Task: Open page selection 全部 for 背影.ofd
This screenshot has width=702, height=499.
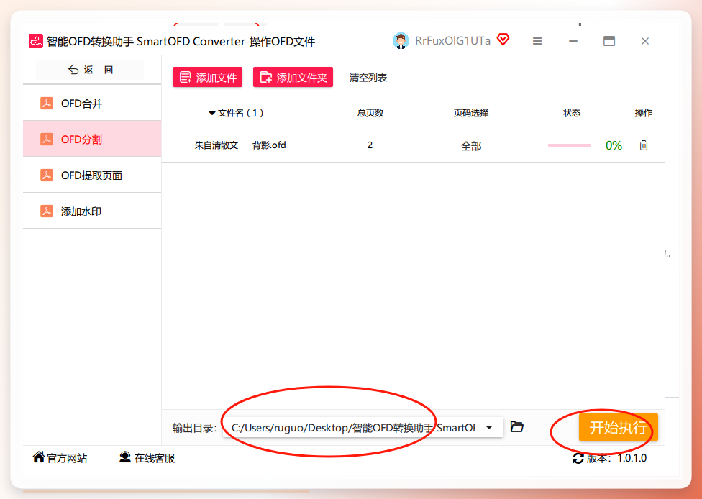Action: pos(471,146)
